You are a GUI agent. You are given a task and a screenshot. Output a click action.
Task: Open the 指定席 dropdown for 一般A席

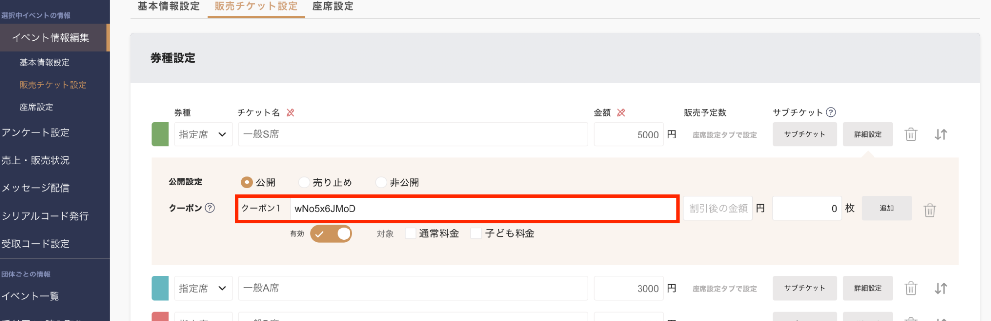(203, 288)
